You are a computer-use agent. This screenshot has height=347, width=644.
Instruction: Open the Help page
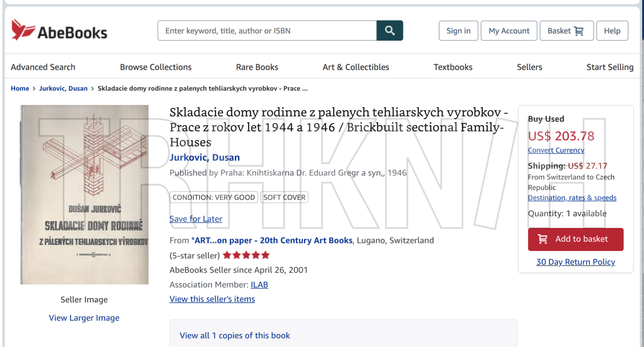pyautogui.click(x=612, y=31)
